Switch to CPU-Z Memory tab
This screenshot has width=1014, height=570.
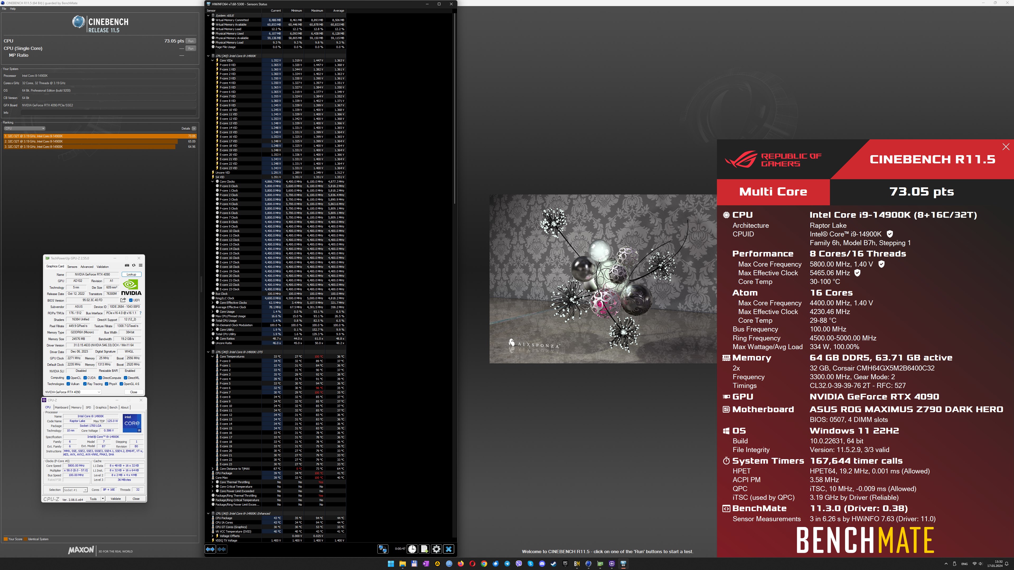coord(76,407)
